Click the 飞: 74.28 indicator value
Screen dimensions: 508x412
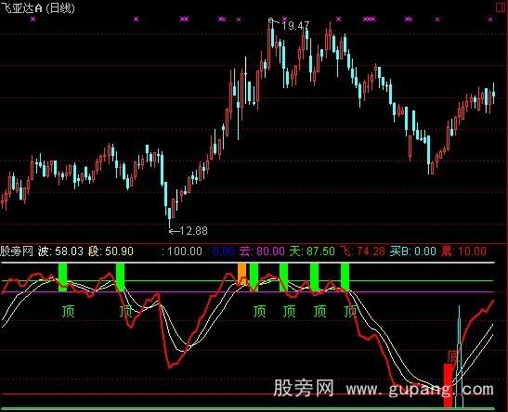[x=362, y=251]
